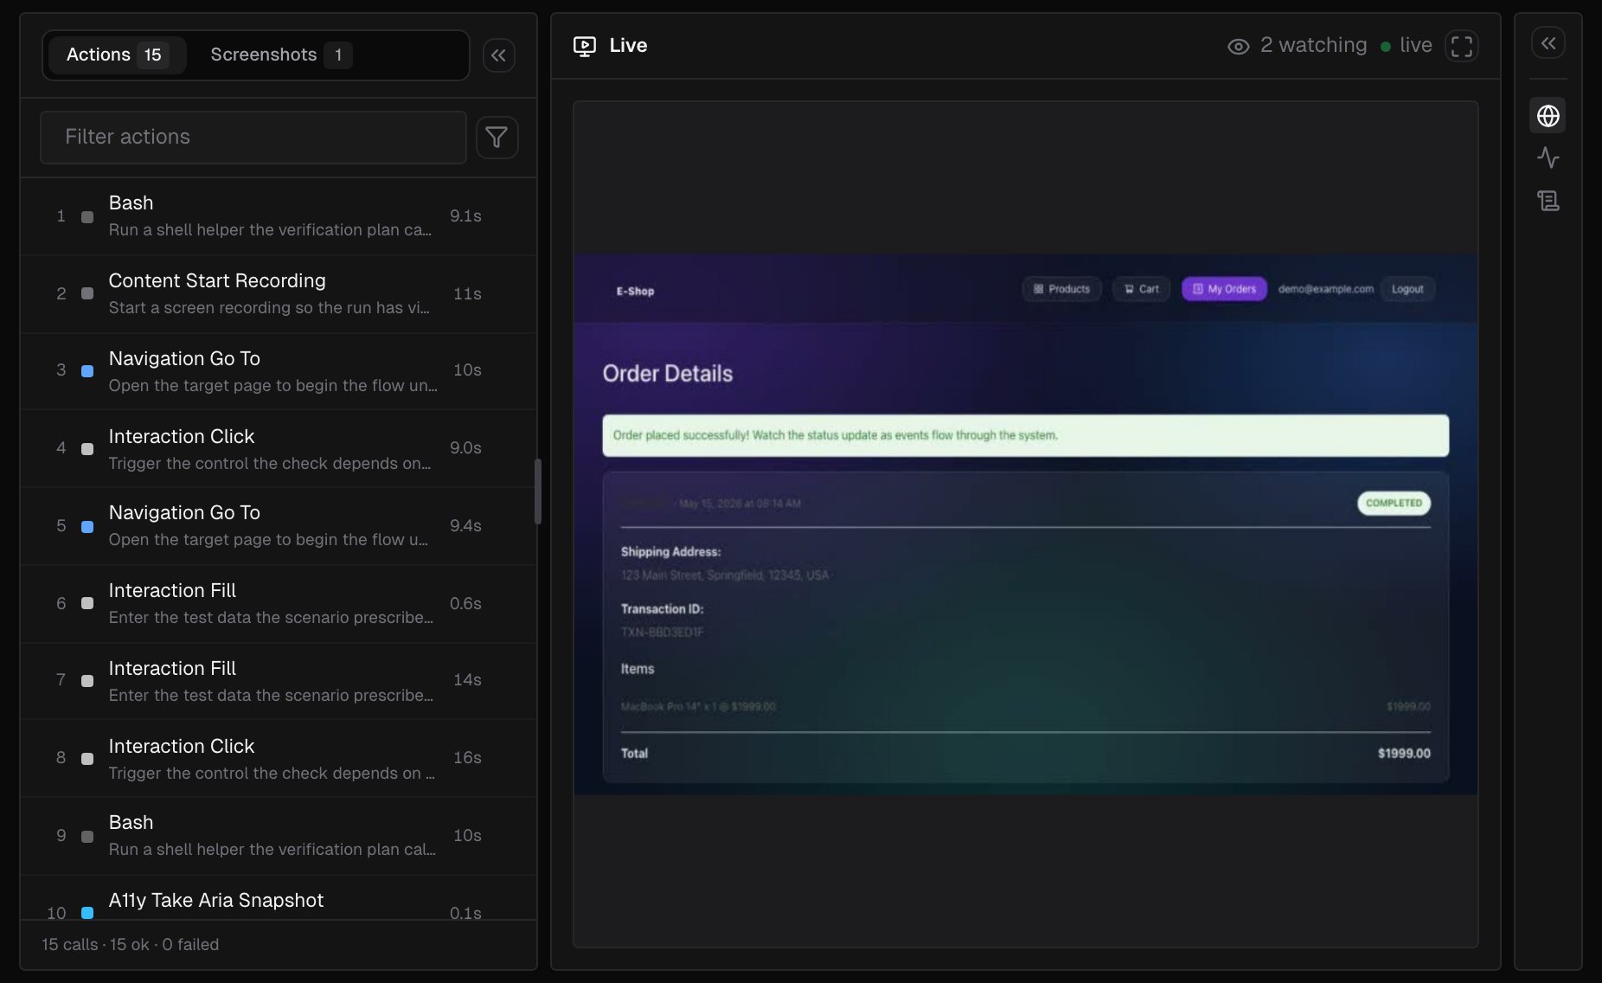
Task: Collapse the actions panel with double chevron
Action: click(498, 55)
